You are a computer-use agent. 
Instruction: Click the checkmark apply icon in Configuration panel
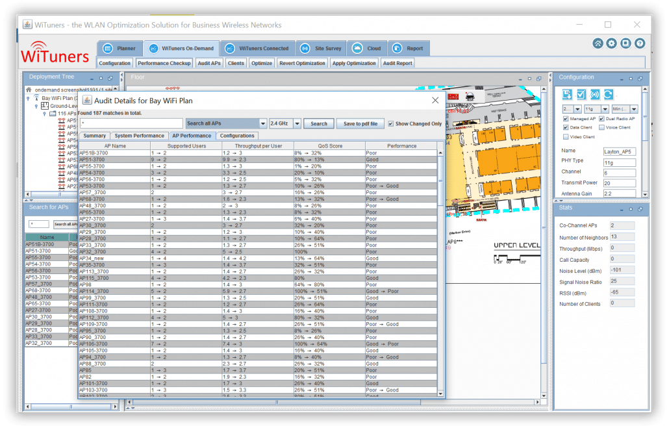[x=581, y=95]
